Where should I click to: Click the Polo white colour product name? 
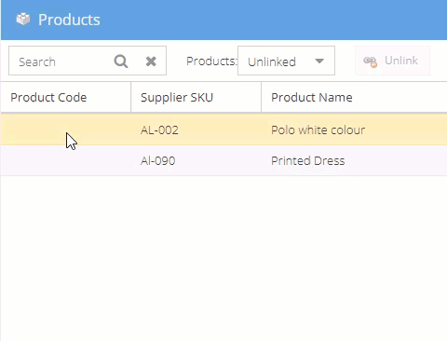point(318,130)
